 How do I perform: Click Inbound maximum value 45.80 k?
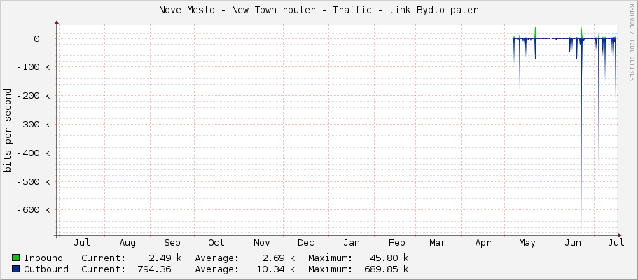pyautogui.click(x=389, y=258)
